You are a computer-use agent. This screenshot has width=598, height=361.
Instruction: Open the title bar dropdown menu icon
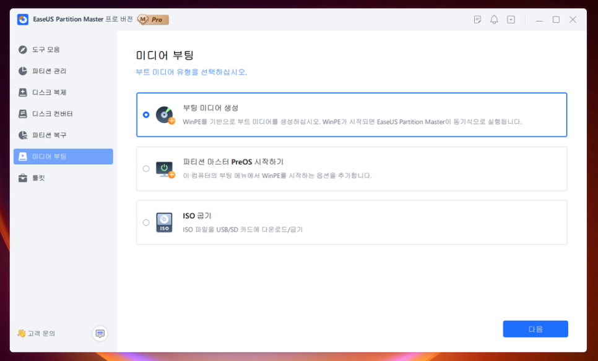coord(511,19)
